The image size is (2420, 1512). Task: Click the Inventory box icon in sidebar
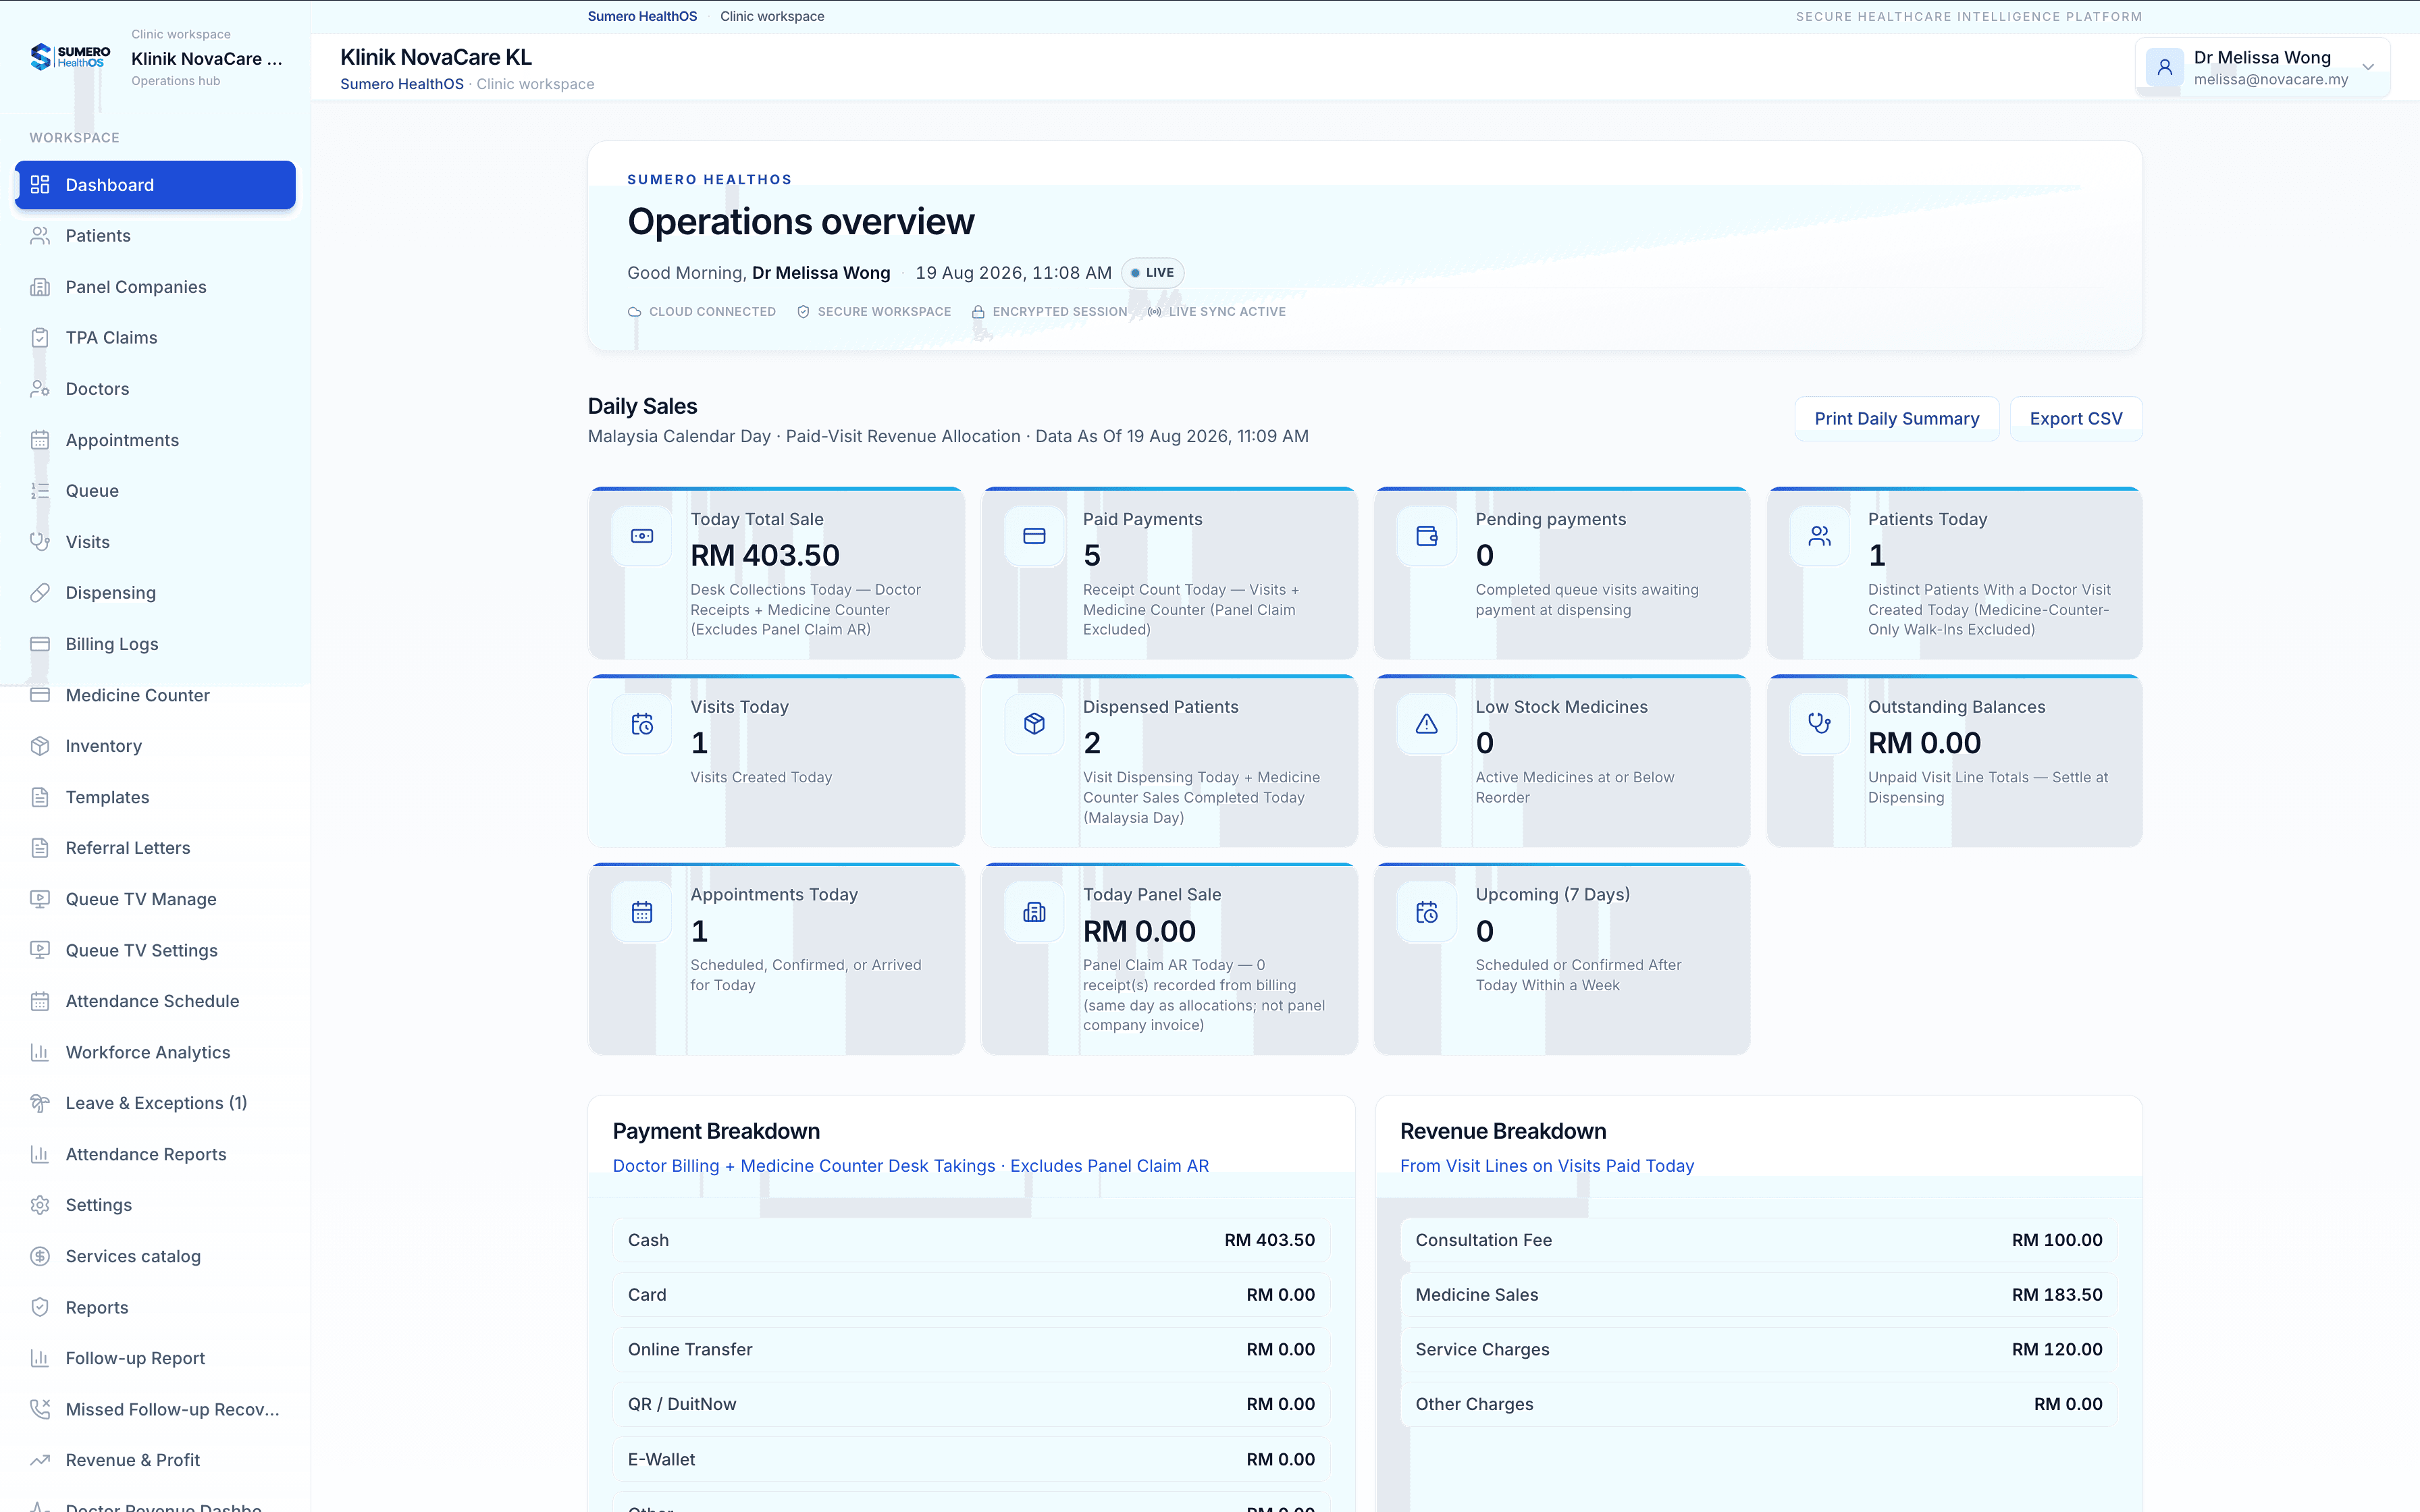point(40,746)
